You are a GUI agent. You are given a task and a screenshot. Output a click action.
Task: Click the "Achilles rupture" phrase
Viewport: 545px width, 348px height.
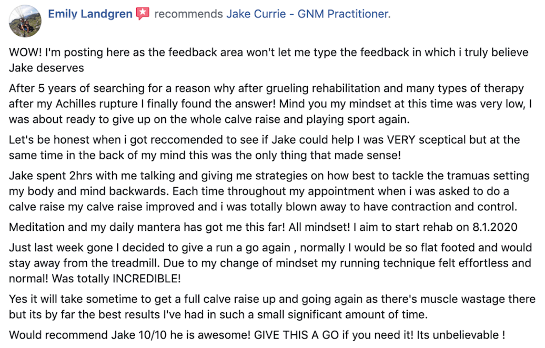pos(97,104)
